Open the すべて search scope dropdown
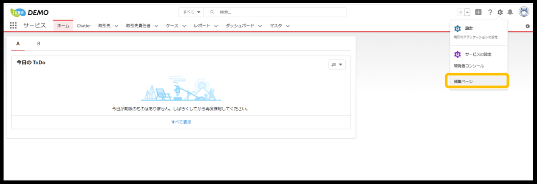Screen dimensions: 537x184 pos(191,12)
